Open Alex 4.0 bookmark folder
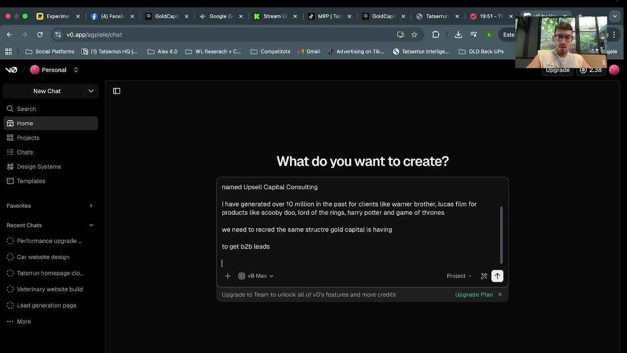Screen dimensions: 627x353 click(162, 51)
